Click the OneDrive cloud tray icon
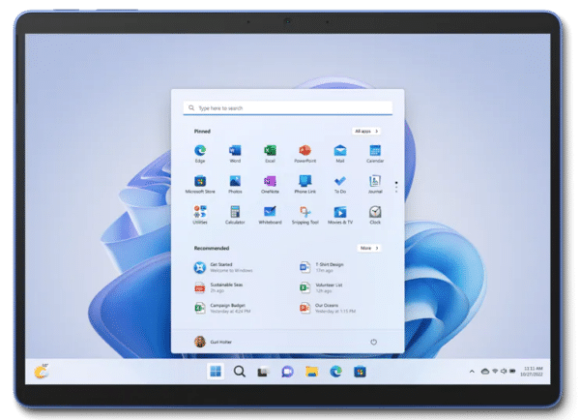Image resolution: width=580 pixels, height=420 pixels. (485, 371)
